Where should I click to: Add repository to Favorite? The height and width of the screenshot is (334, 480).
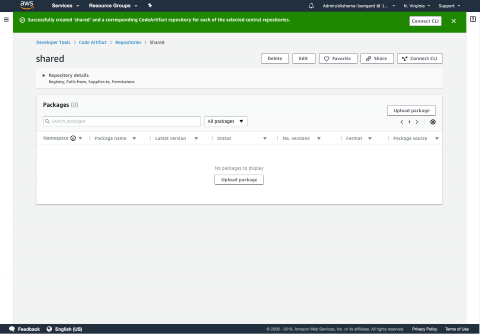338,59
